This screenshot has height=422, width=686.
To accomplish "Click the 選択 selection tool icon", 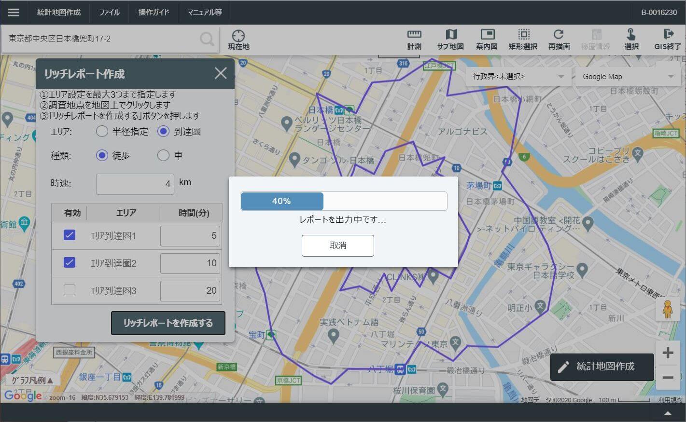I will coord(631,39).
